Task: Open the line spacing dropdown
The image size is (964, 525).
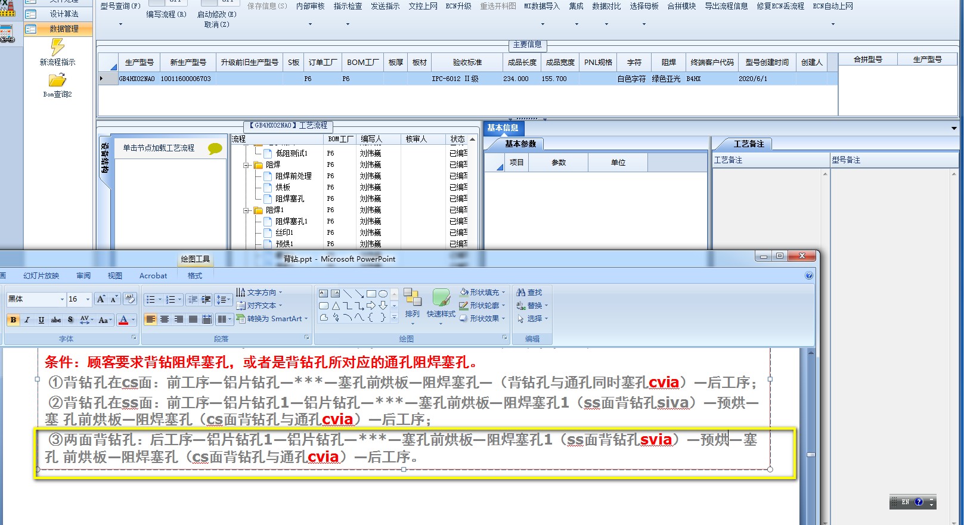Action: tap(223, 299)
